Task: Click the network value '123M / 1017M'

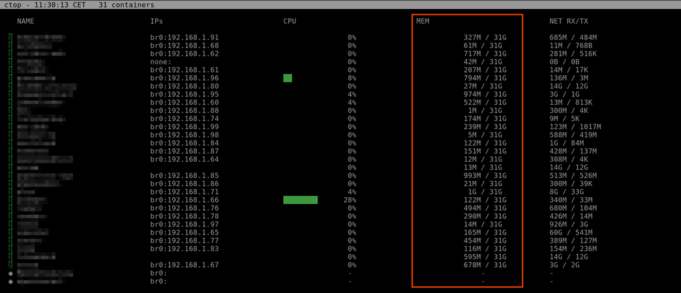Action: (x=575, y=127)
